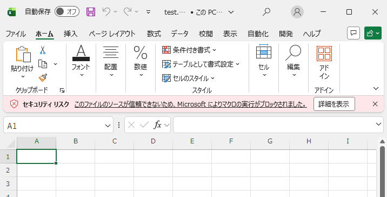Select column G header

(270, 141)
